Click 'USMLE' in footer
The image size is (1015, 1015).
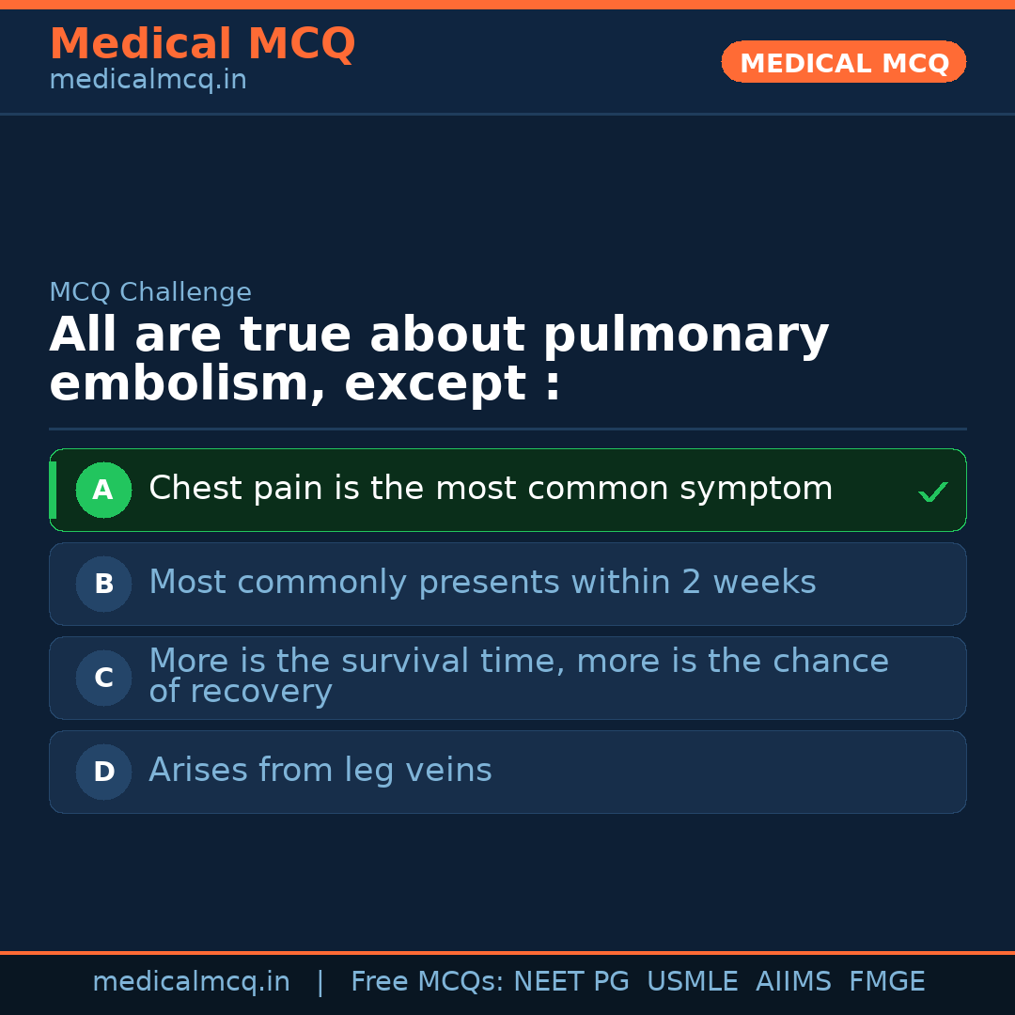[x=692, y=982]
